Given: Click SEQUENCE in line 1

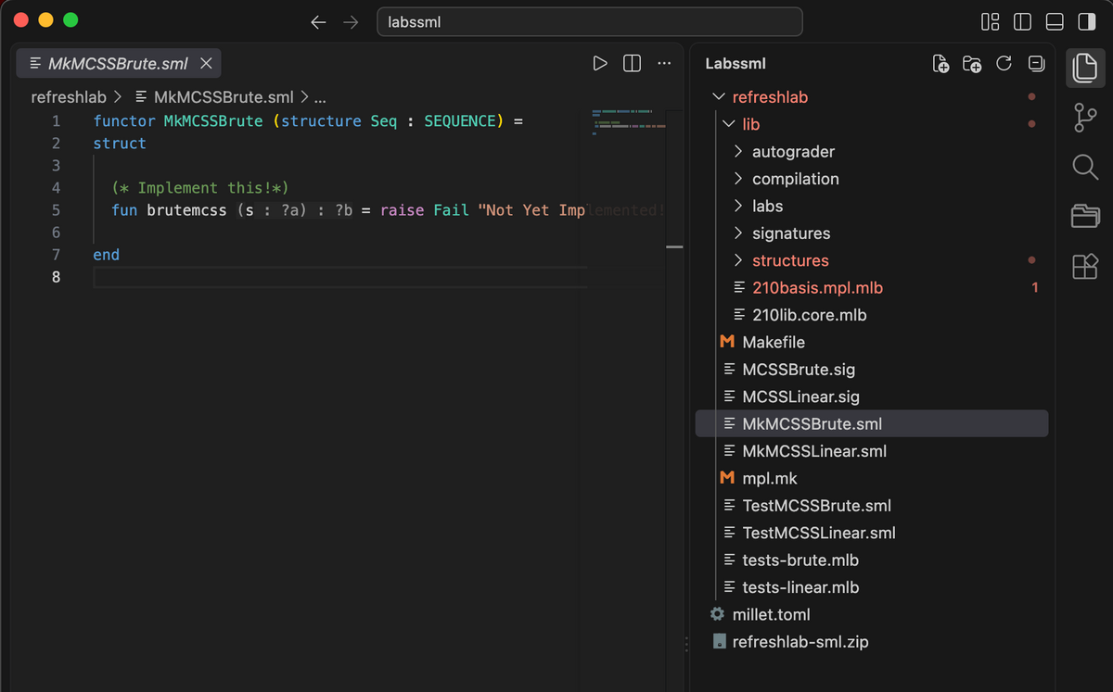Looking at the screenshot, I should pyautogui.click(x=460, y=121).
